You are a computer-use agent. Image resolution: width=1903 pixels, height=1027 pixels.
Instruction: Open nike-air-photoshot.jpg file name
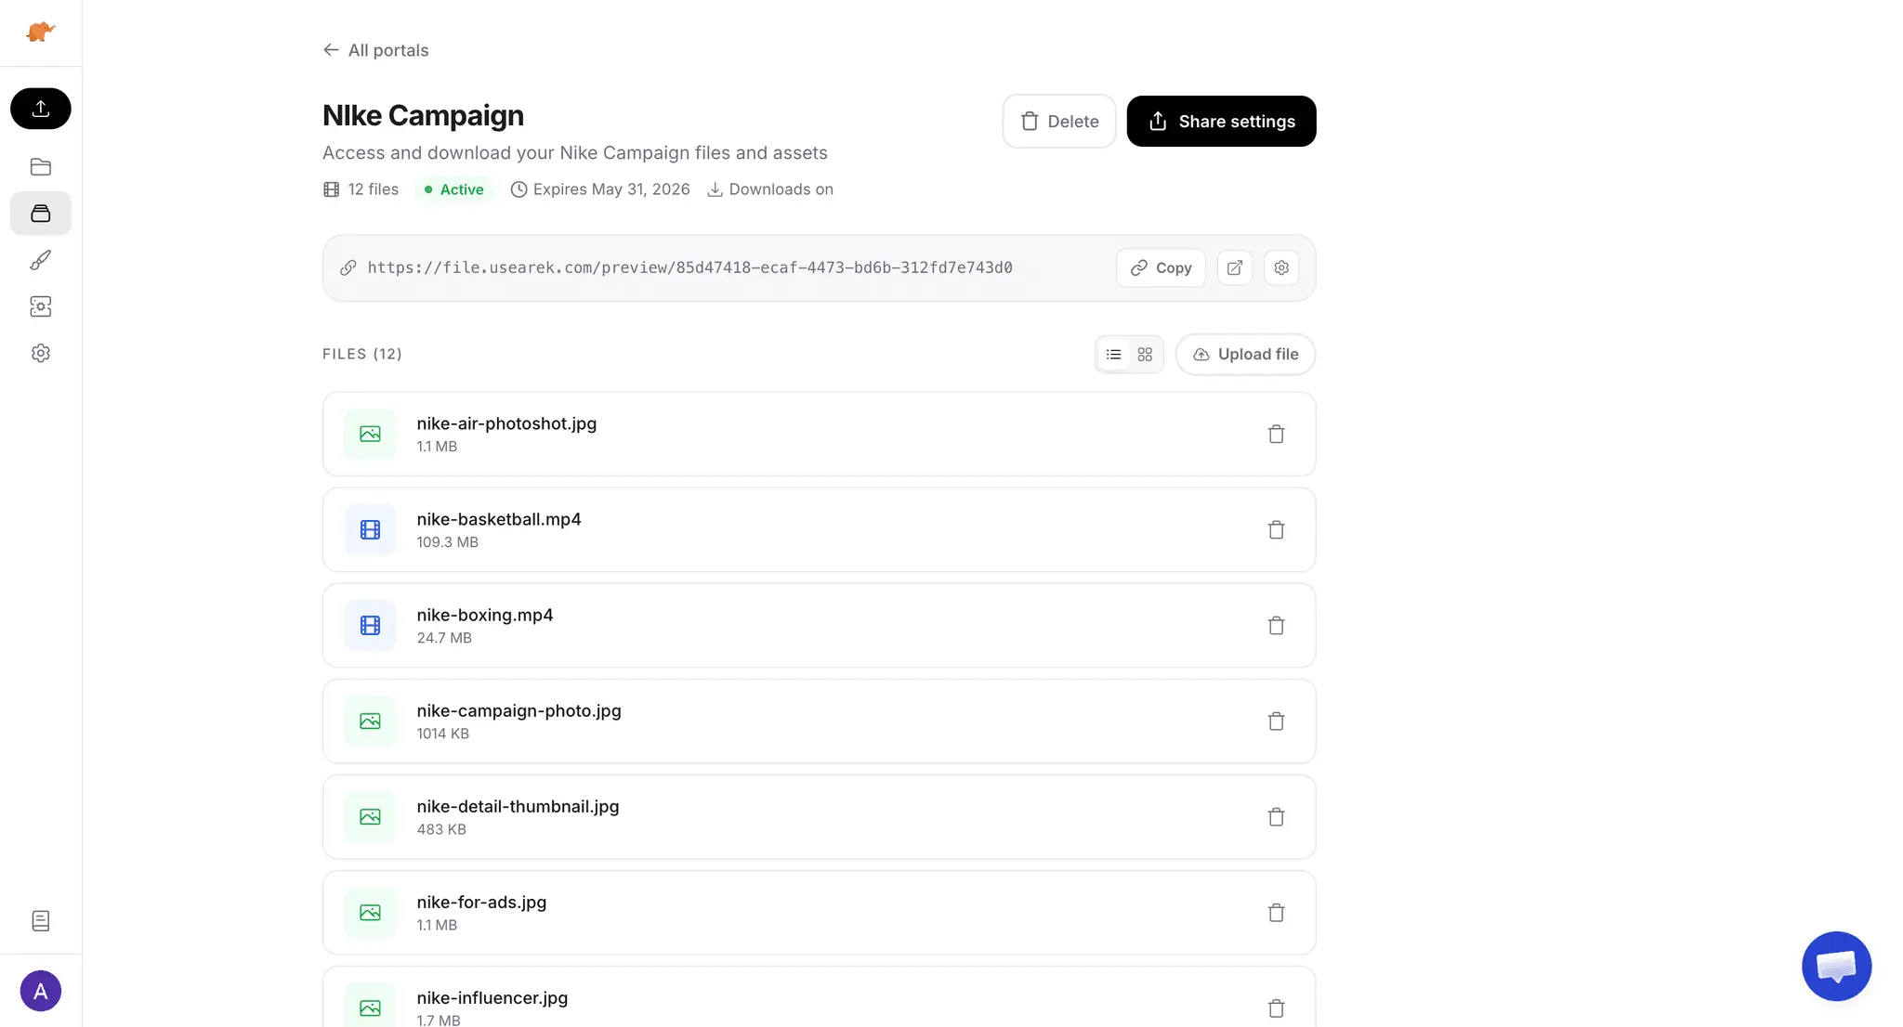506,423
